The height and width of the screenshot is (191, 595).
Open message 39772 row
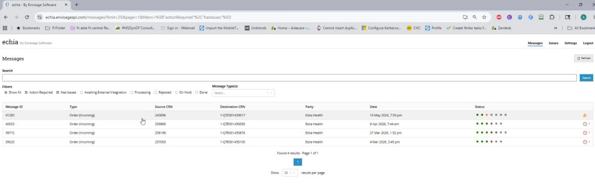(297, 133)
